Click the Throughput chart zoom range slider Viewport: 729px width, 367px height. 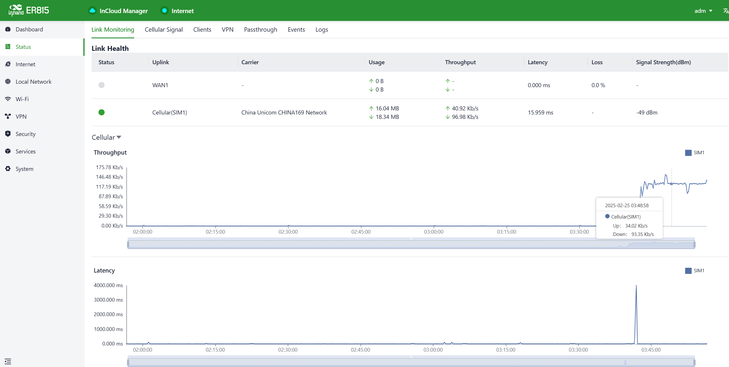point(411,245)
